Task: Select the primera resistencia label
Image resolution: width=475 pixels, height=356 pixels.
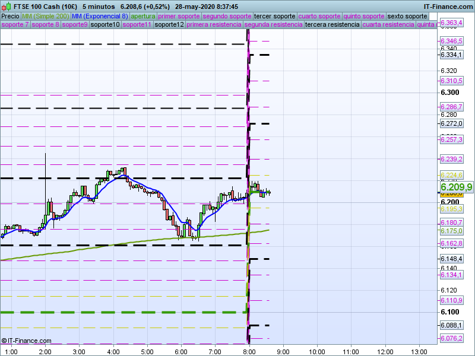Action: tap(214, 25)
